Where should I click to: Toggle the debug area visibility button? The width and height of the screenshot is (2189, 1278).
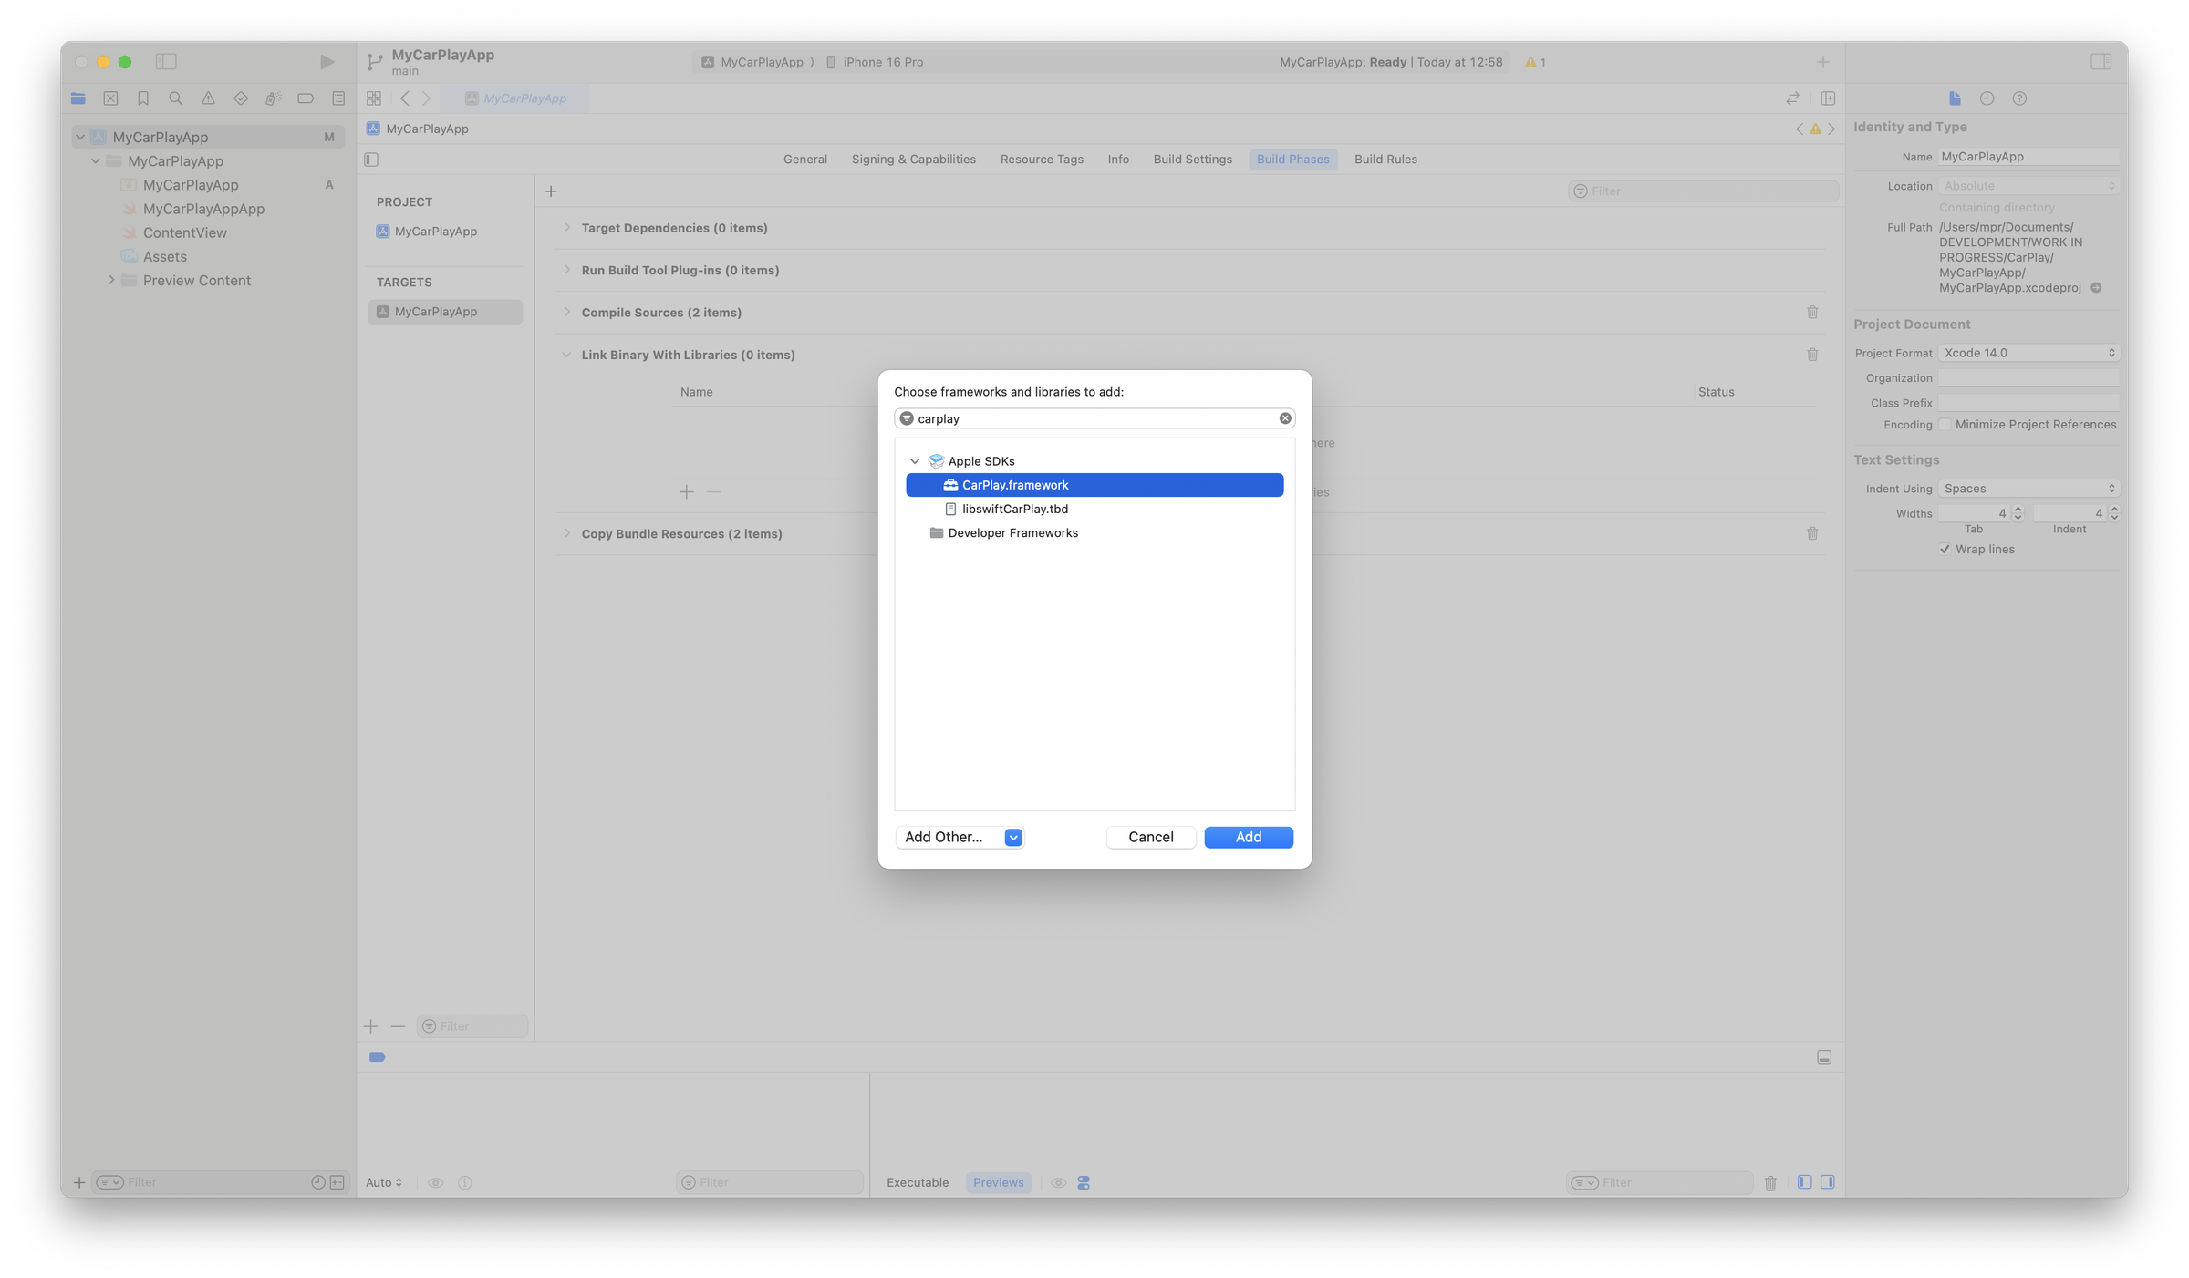(1823, 1057)
